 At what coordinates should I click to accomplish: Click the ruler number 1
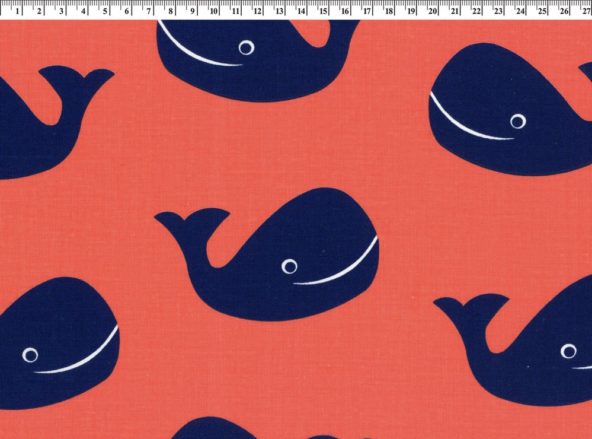[17, 11]
